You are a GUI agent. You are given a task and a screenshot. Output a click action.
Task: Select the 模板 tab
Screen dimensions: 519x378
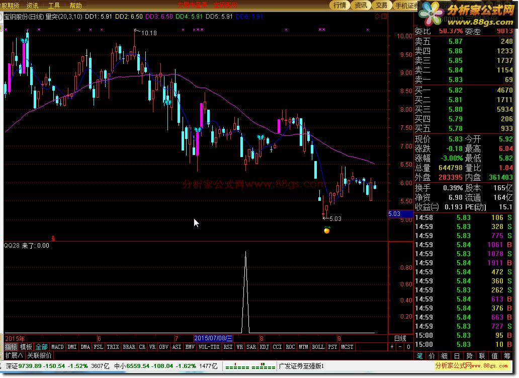tap(26, 347)
